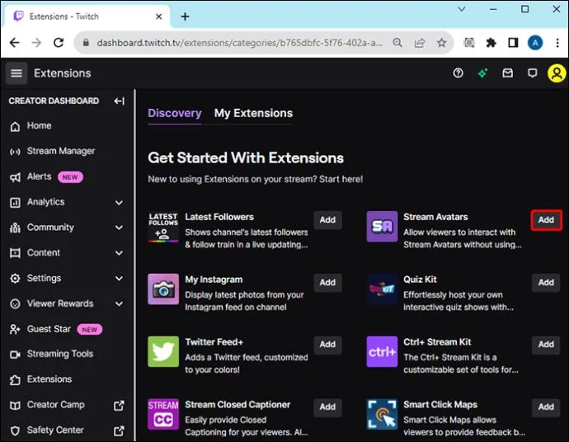Click the browser address bar URL
Screen dimensions: 569x442
coord(239,43)
